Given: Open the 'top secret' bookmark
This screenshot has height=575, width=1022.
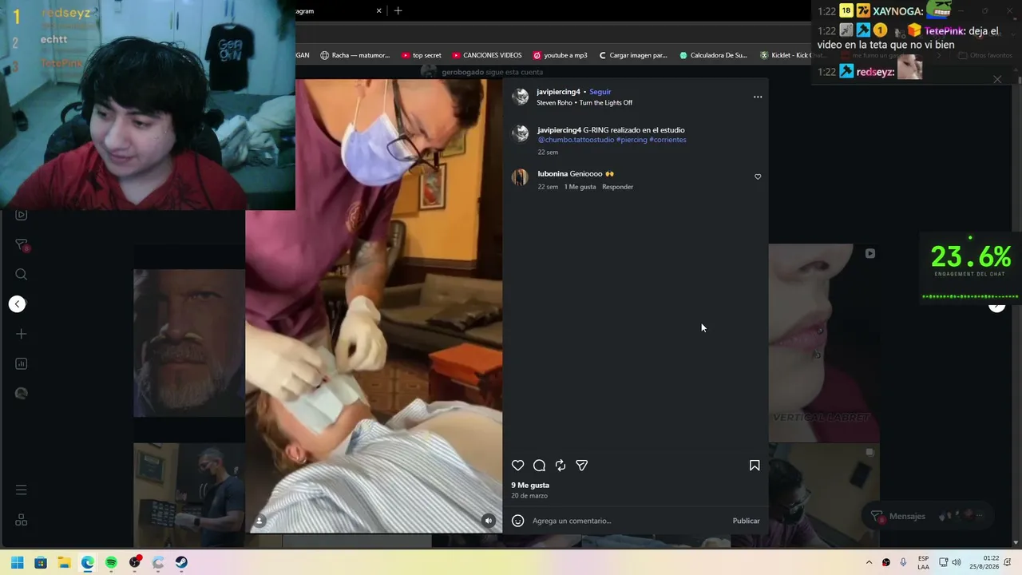Looking at the screenshot, I should click(x=421, y=55).
